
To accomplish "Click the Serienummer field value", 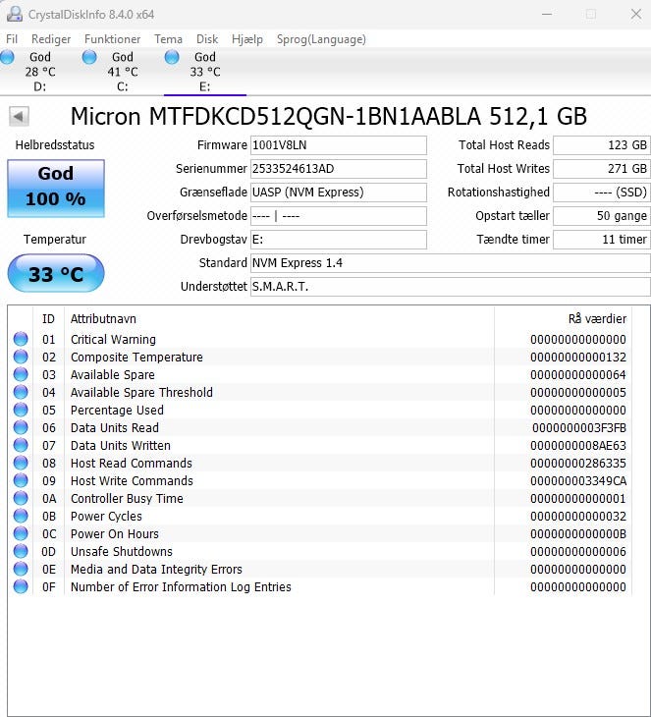I will click(339, 169).
